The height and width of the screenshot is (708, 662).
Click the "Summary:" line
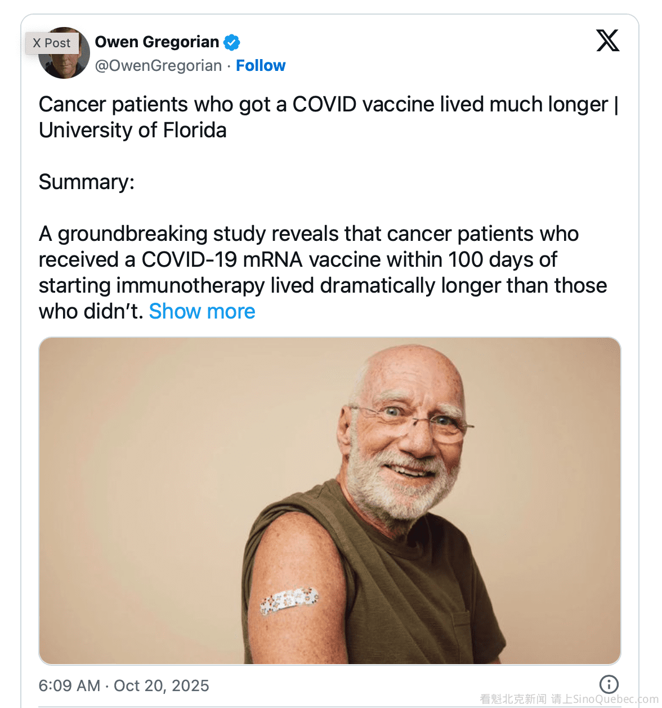[87, 182]
